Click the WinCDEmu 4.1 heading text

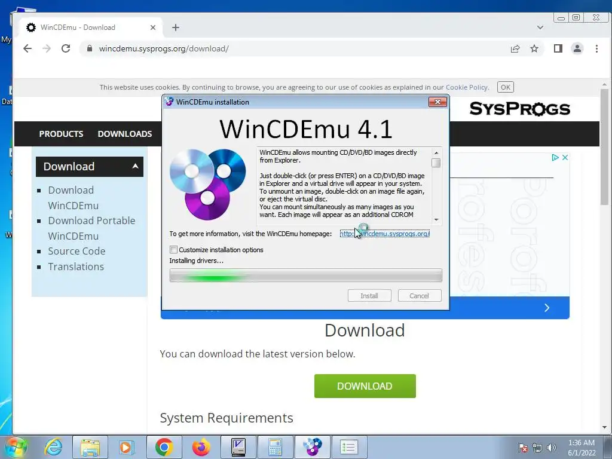pos(306,129)
